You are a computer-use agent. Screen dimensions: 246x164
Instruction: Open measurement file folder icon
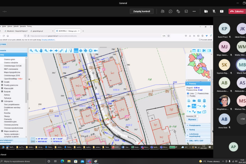[x=194, y=101]
